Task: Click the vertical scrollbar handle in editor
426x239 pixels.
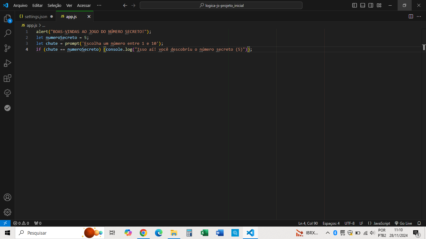Action: click(x=424, y=47)
